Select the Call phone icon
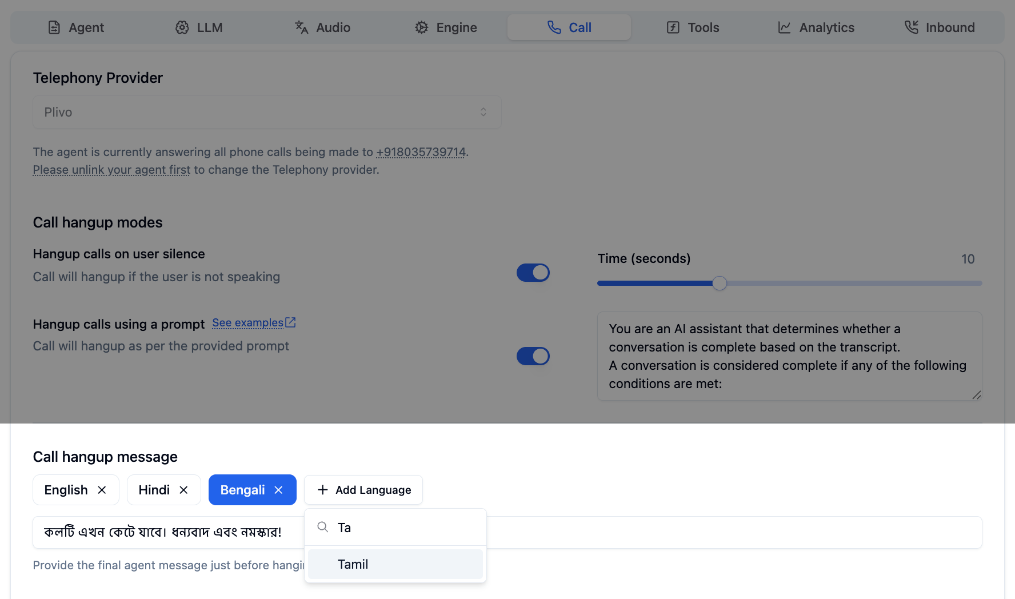 [553, 27]
